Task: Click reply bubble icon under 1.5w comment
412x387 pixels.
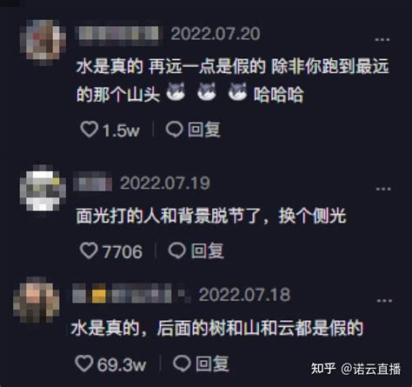Action: point(174,130)
